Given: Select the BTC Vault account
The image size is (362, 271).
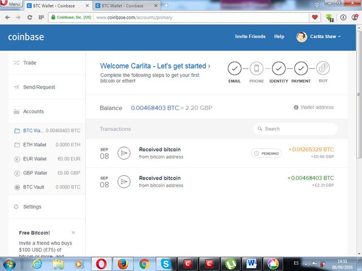Looking at the screenshot, I should coord(47,187).
